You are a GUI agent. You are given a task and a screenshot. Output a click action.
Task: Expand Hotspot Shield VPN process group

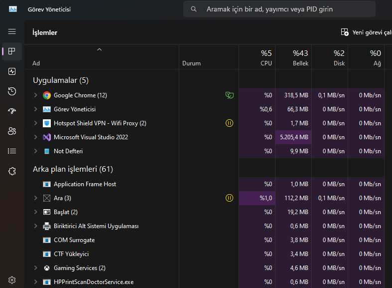[x=35, y=123]
